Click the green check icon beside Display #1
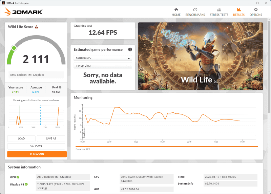The height and width of the screenshot is (194, 271). (x=26, y=184)
